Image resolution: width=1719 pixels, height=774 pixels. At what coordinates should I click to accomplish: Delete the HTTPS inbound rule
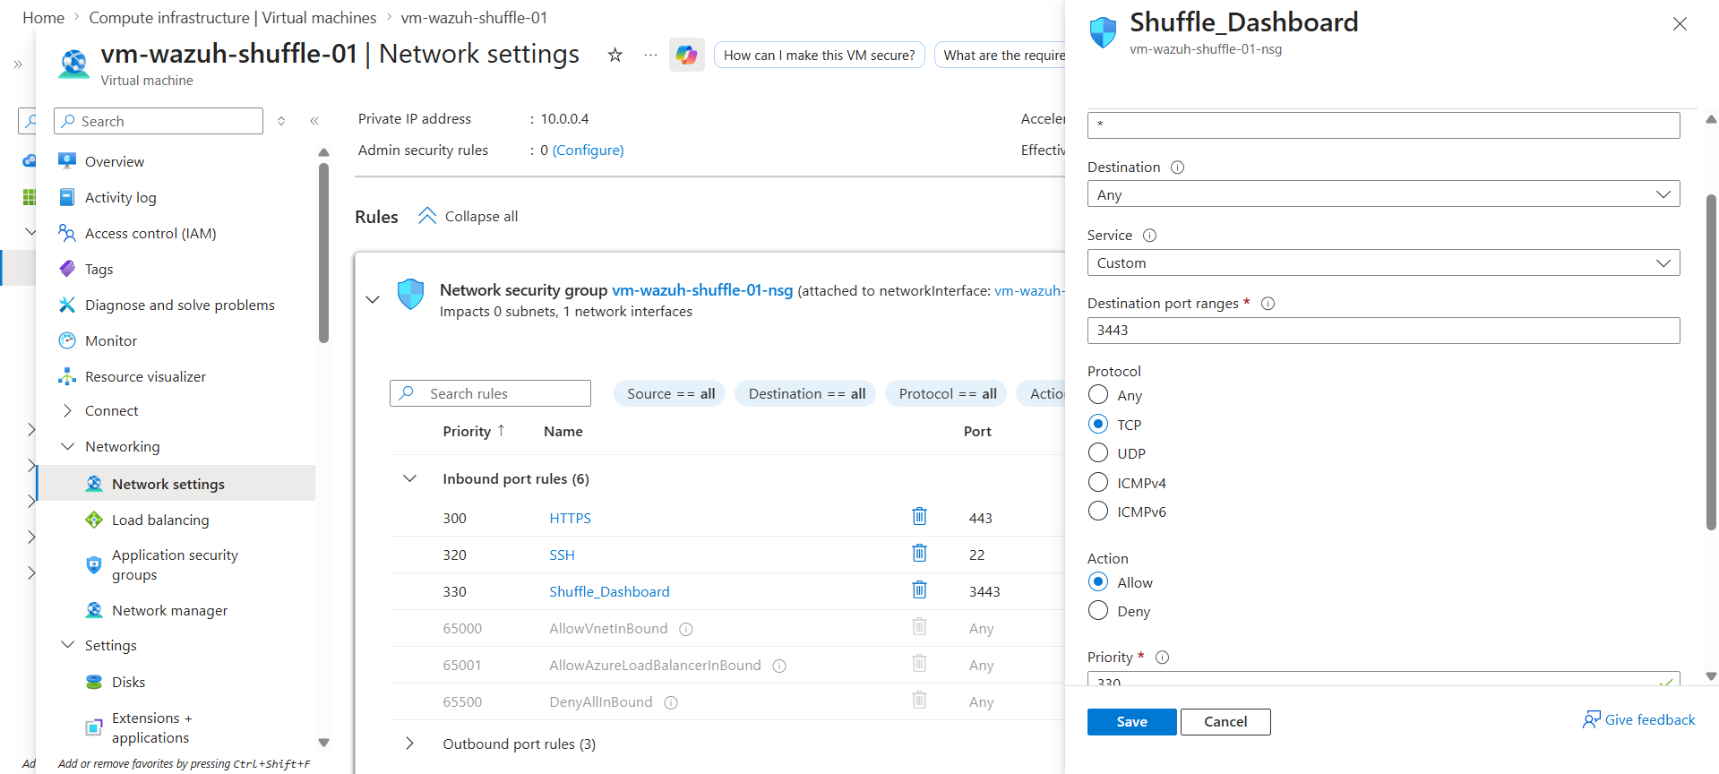919,516
